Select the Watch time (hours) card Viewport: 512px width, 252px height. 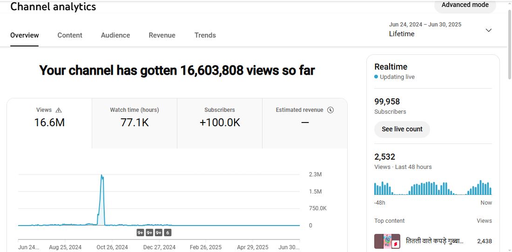pos(135,123)
